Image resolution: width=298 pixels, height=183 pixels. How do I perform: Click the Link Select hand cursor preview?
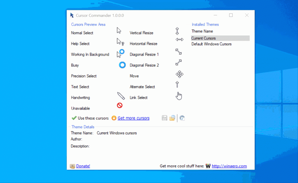[x=179, y=96]
